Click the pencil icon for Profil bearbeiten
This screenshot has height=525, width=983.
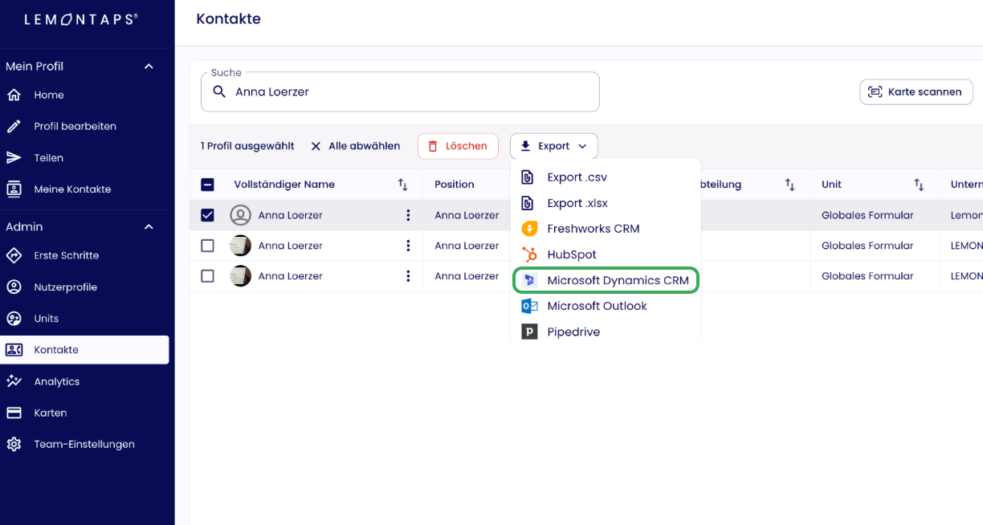(14, 126)
